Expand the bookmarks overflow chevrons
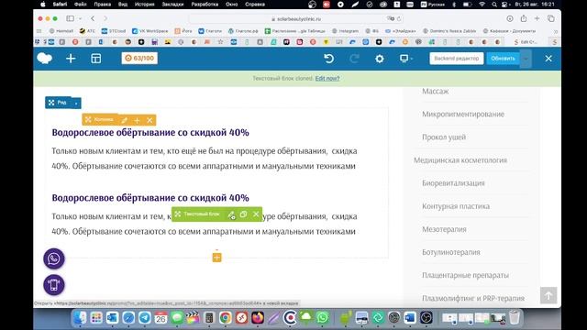Viewport: 587px width, 330px height. pos(556,31)
